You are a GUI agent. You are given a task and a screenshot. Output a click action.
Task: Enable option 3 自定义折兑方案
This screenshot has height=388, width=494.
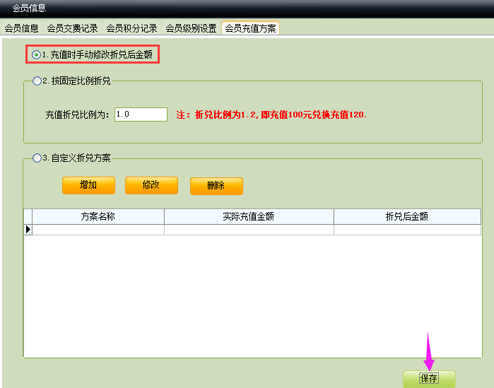coord(37,158)
